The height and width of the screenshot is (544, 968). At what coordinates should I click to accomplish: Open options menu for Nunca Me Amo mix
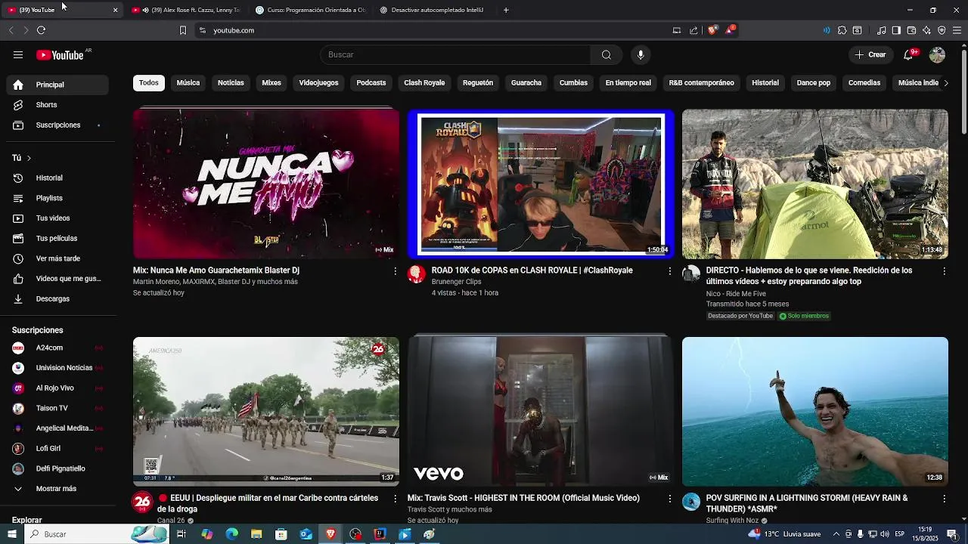pyautogui.click(x=395, y=271)
